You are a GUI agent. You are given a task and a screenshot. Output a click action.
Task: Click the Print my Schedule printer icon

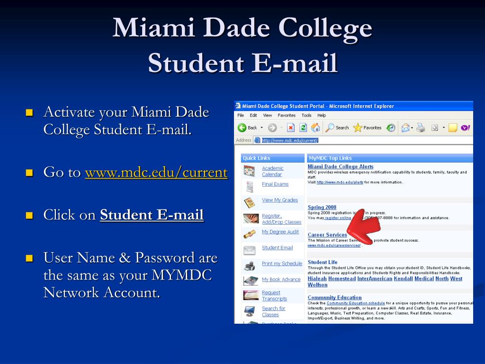(x=249, y=265)
